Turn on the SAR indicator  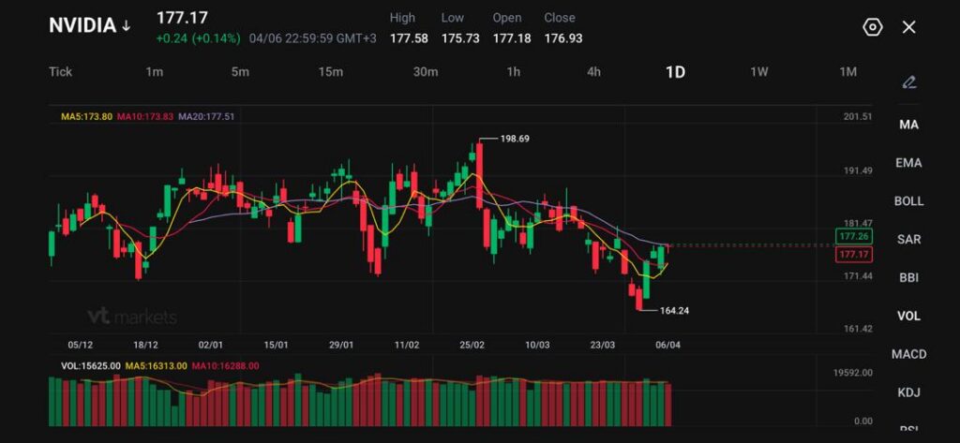coord(908,240)
